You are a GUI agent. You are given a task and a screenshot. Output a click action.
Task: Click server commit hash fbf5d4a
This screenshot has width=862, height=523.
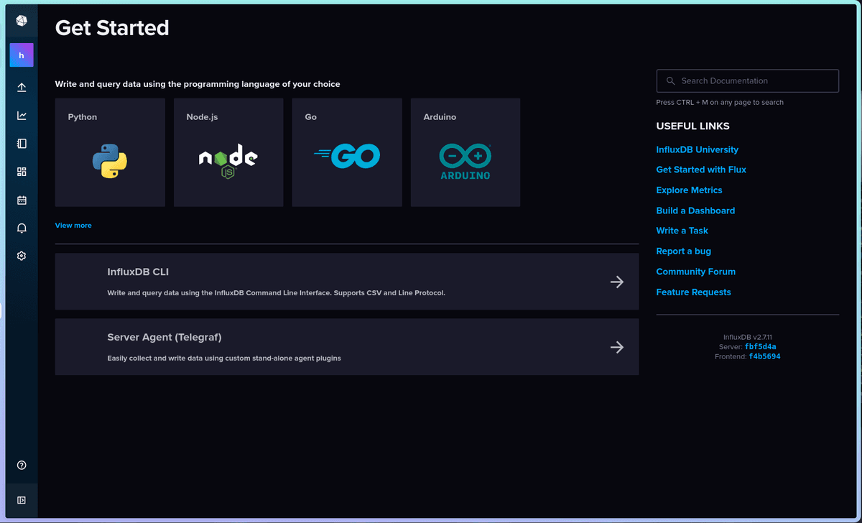[x=760, y=347]
